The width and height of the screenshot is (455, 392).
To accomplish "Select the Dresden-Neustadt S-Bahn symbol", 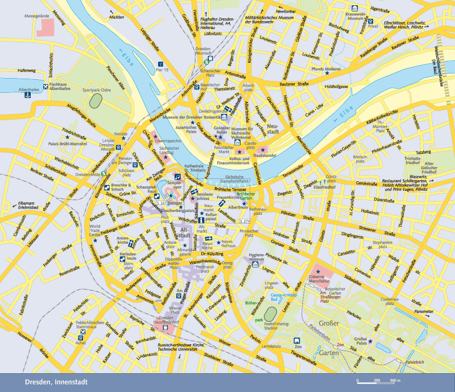I will [x=209, y=58].
